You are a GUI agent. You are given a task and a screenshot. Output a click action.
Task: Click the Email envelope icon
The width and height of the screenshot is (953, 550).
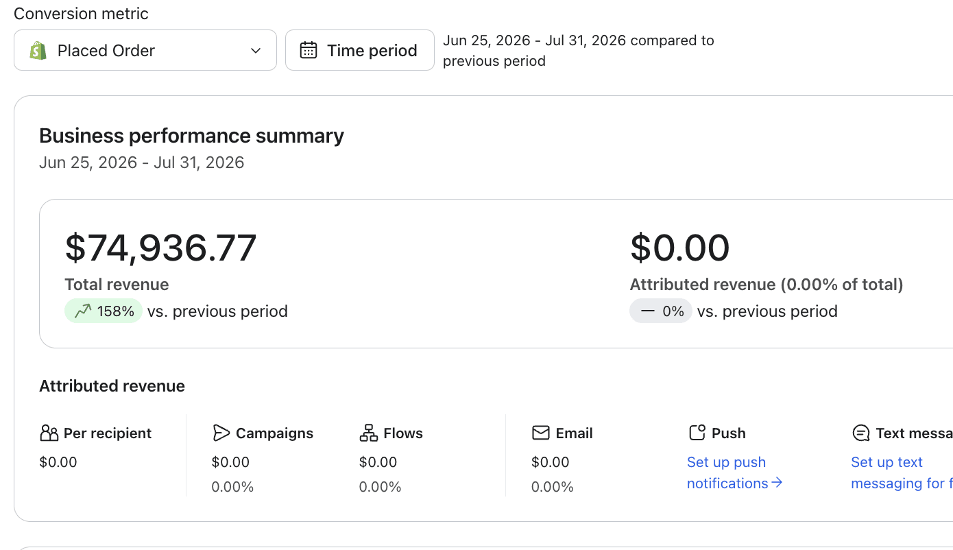[541, 433]
